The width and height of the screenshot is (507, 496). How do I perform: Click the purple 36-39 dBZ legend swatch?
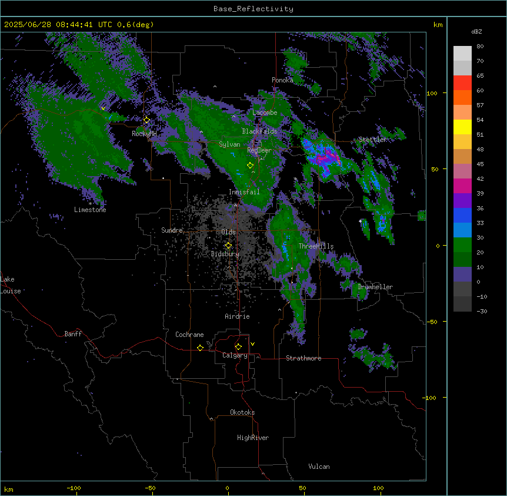tap(462, 201)
